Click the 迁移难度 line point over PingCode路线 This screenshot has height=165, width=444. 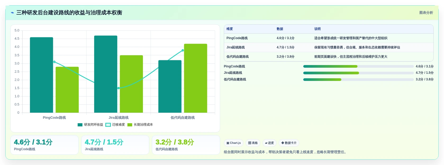pos(54,62)
